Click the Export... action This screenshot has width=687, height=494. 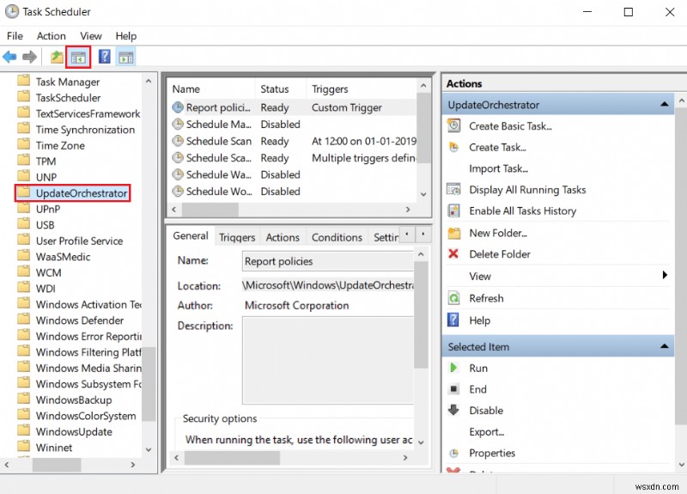point(486,432)
